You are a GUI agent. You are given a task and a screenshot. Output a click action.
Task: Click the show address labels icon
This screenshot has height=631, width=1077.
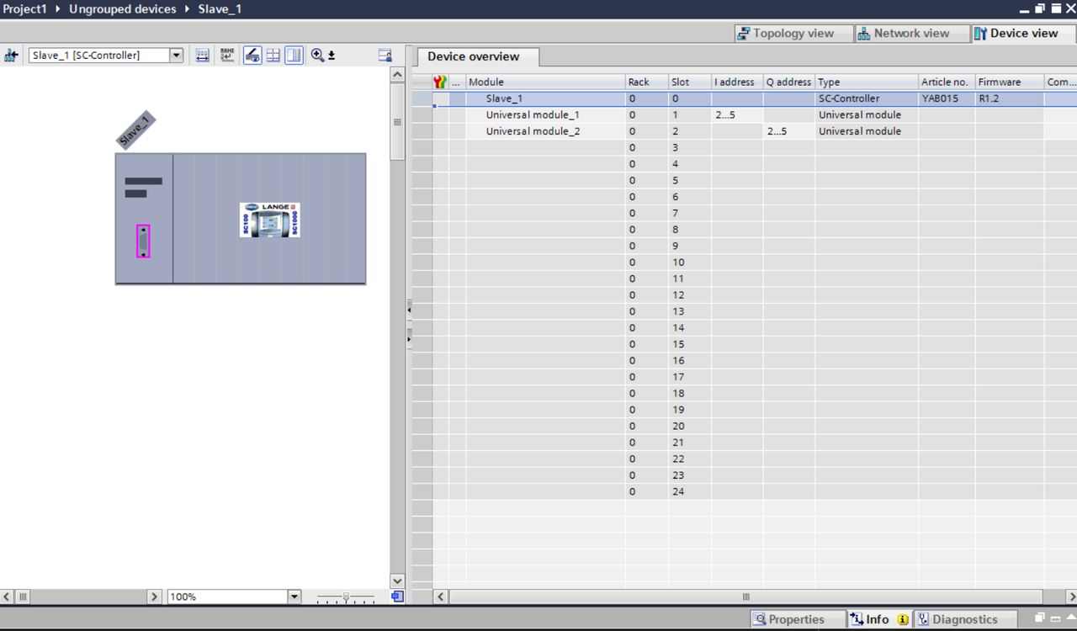coord(202,56)
